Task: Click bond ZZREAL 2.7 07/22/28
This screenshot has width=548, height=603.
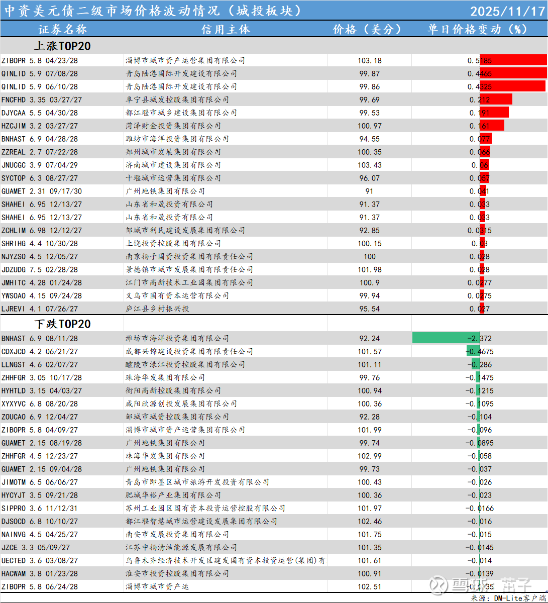Action: click(40, 152)
